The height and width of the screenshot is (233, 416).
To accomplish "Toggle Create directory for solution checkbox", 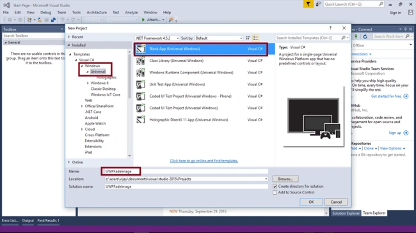I will 275,186.
